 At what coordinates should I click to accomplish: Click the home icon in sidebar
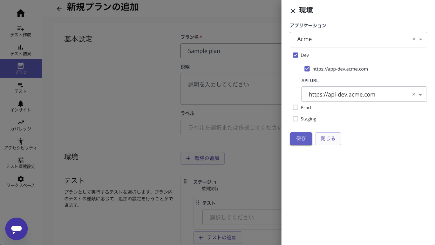[21, 13]
